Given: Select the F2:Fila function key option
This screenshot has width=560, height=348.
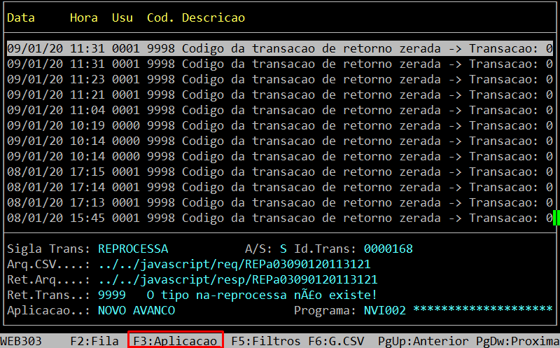Looking at the screenshot, I should click(x=94, y=340).
